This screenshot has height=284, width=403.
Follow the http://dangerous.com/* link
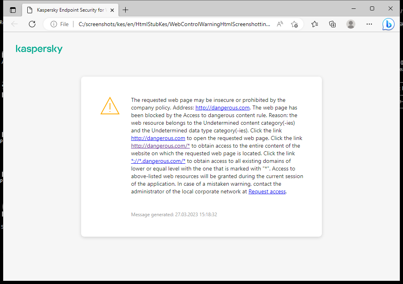pyautogui.click(x=161, y=146)
